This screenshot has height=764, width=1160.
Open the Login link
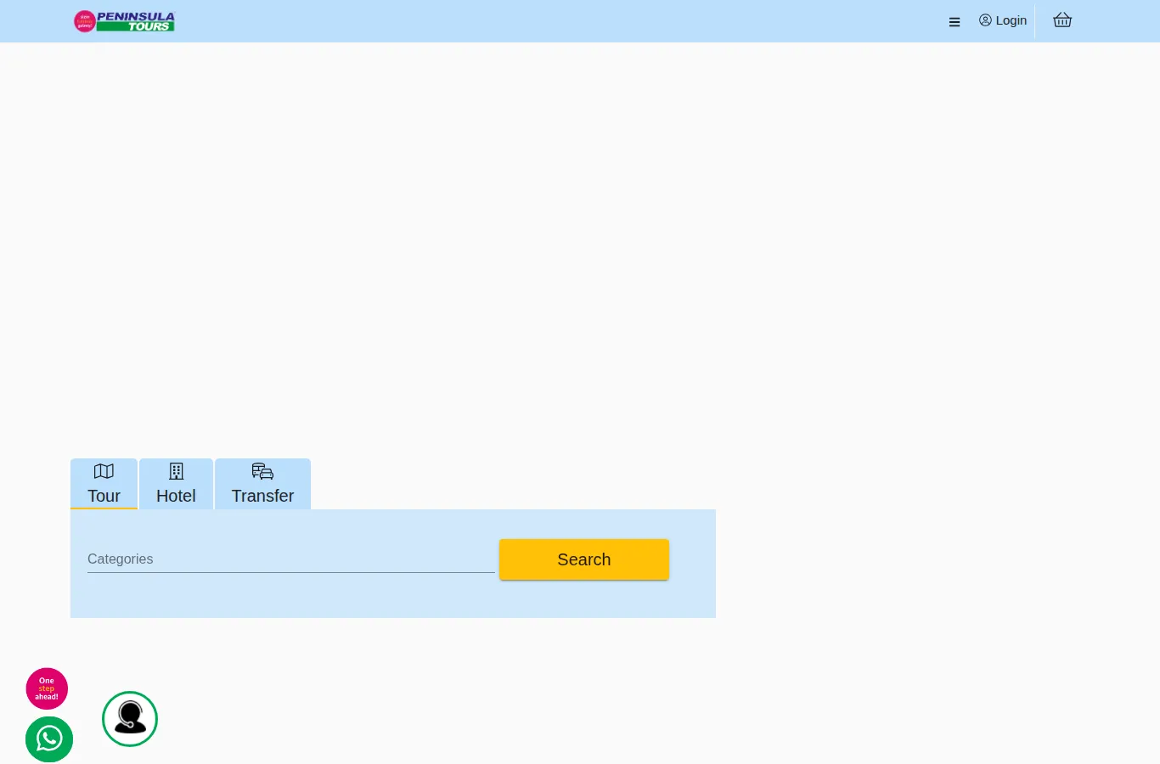(x=1011, y=20)
